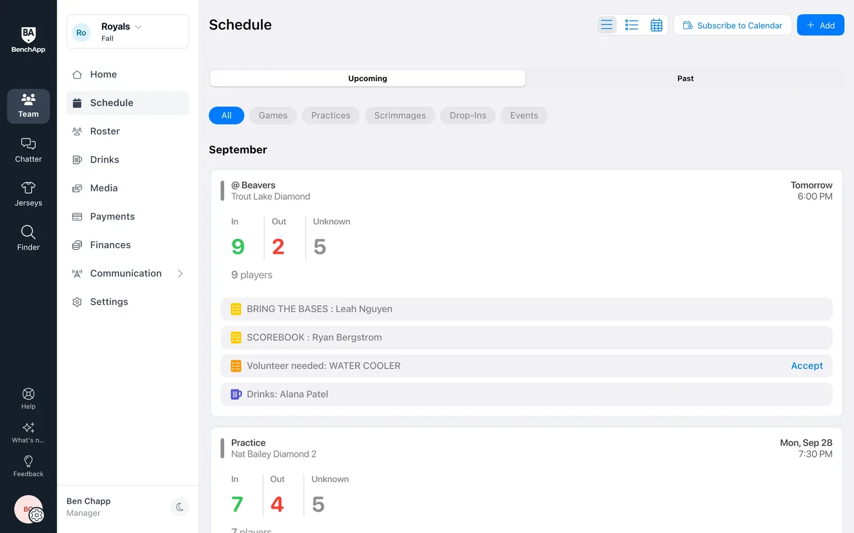Accept the WATER COOLER volunteer duty
The image size is (854, 533).
[x=806, y=366]
